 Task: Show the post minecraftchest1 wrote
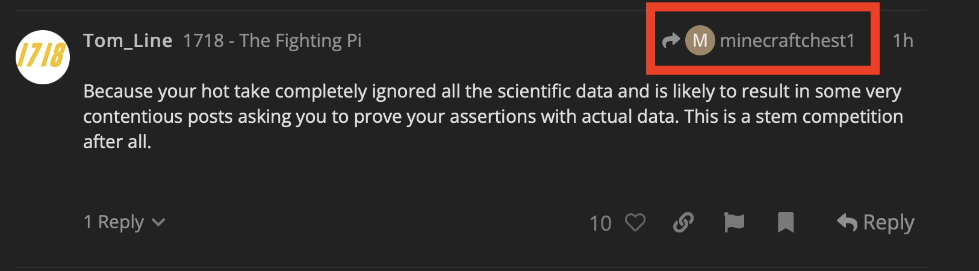758,40
